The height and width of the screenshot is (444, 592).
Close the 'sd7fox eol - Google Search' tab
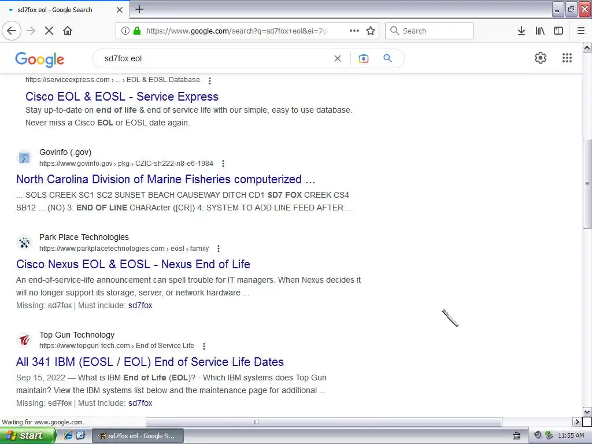pos(119,10)
